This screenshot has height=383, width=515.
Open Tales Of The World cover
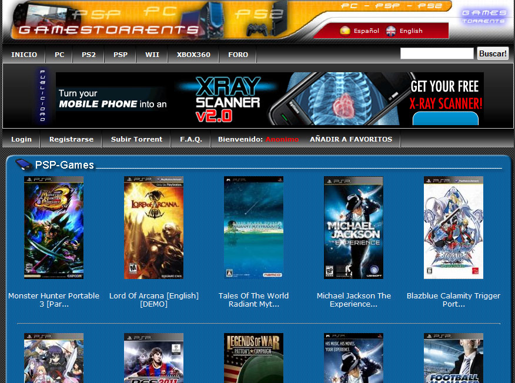click(x=253, y=228)
